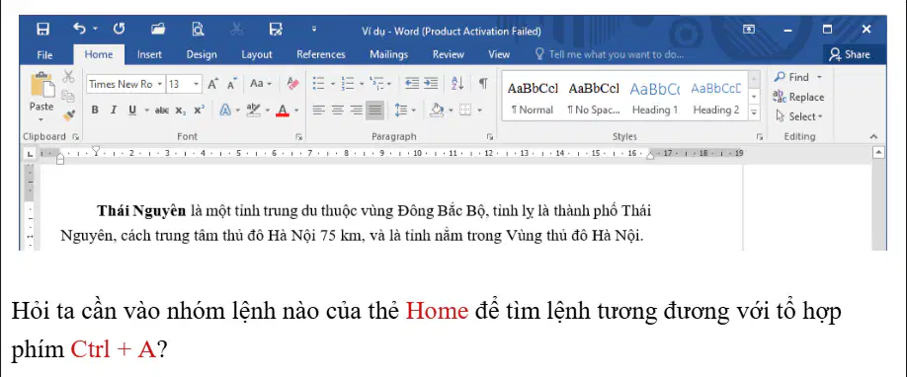Toggle Italic formatting
907x377 pixels.
[x=114, y=110]
